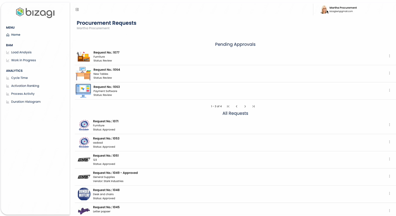Click the Bizagi logo
The width and height of the screenshot is (396, 216).
(35, 12)
